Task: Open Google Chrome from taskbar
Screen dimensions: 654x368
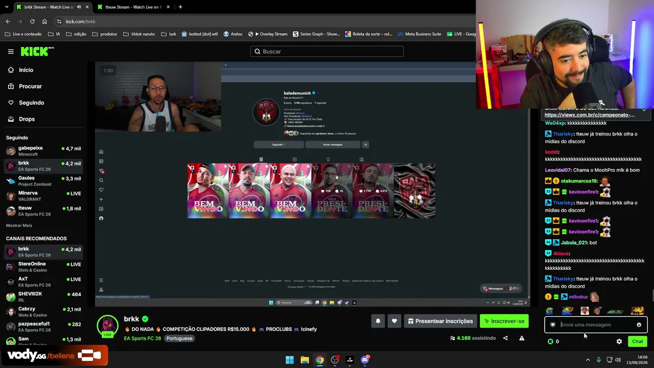Action: [319, 360]
